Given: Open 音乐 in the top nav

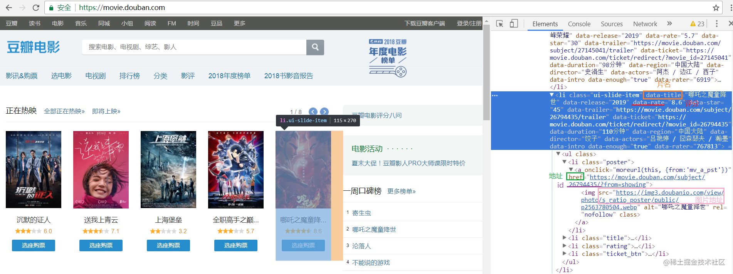Looking at the screenshot, I should click(x=81, y=24).
